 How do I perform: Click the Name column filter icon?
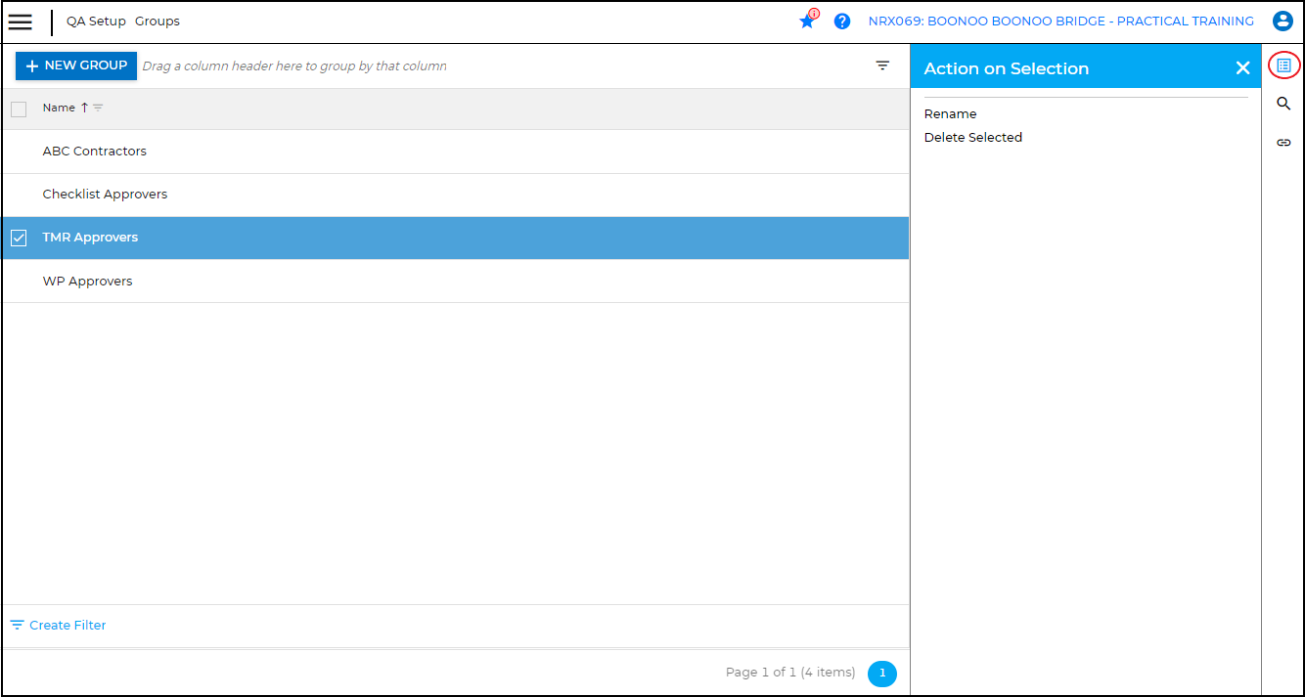pos(98,109)
